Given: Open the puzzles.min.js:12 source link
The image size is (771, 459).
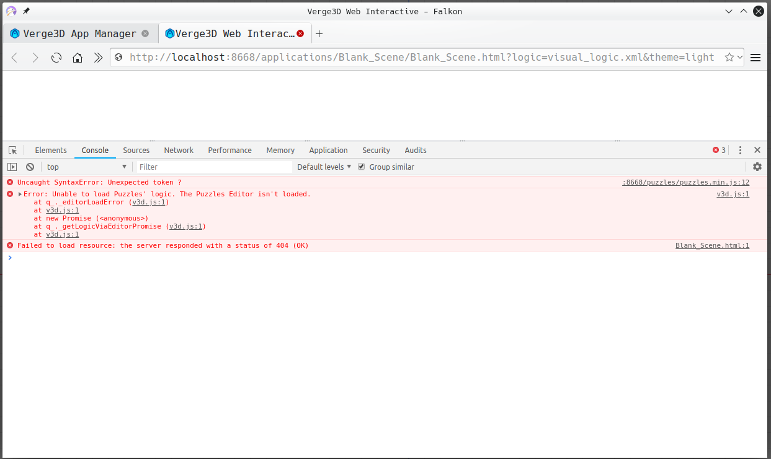Looking at the screenshot, I should point(685,182).
